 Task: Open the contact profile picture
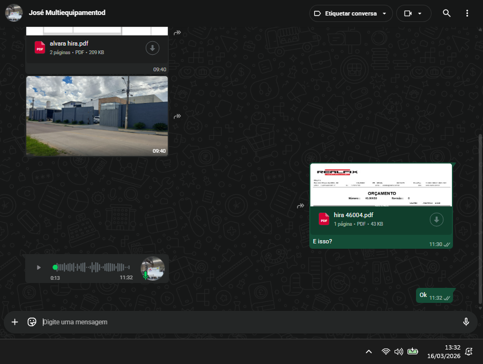click(14, 13)
